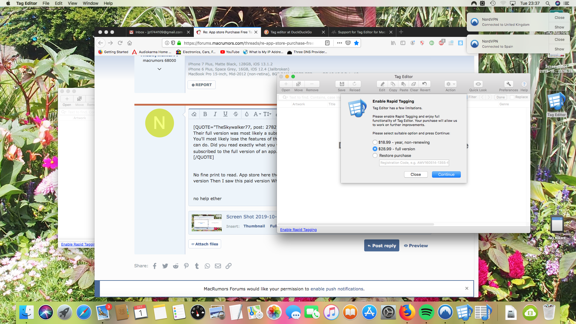Image resolution: width=576 pixels, height=324 pixels.
Task: Click the Preview button on forum
Action: tap(416, 245)
